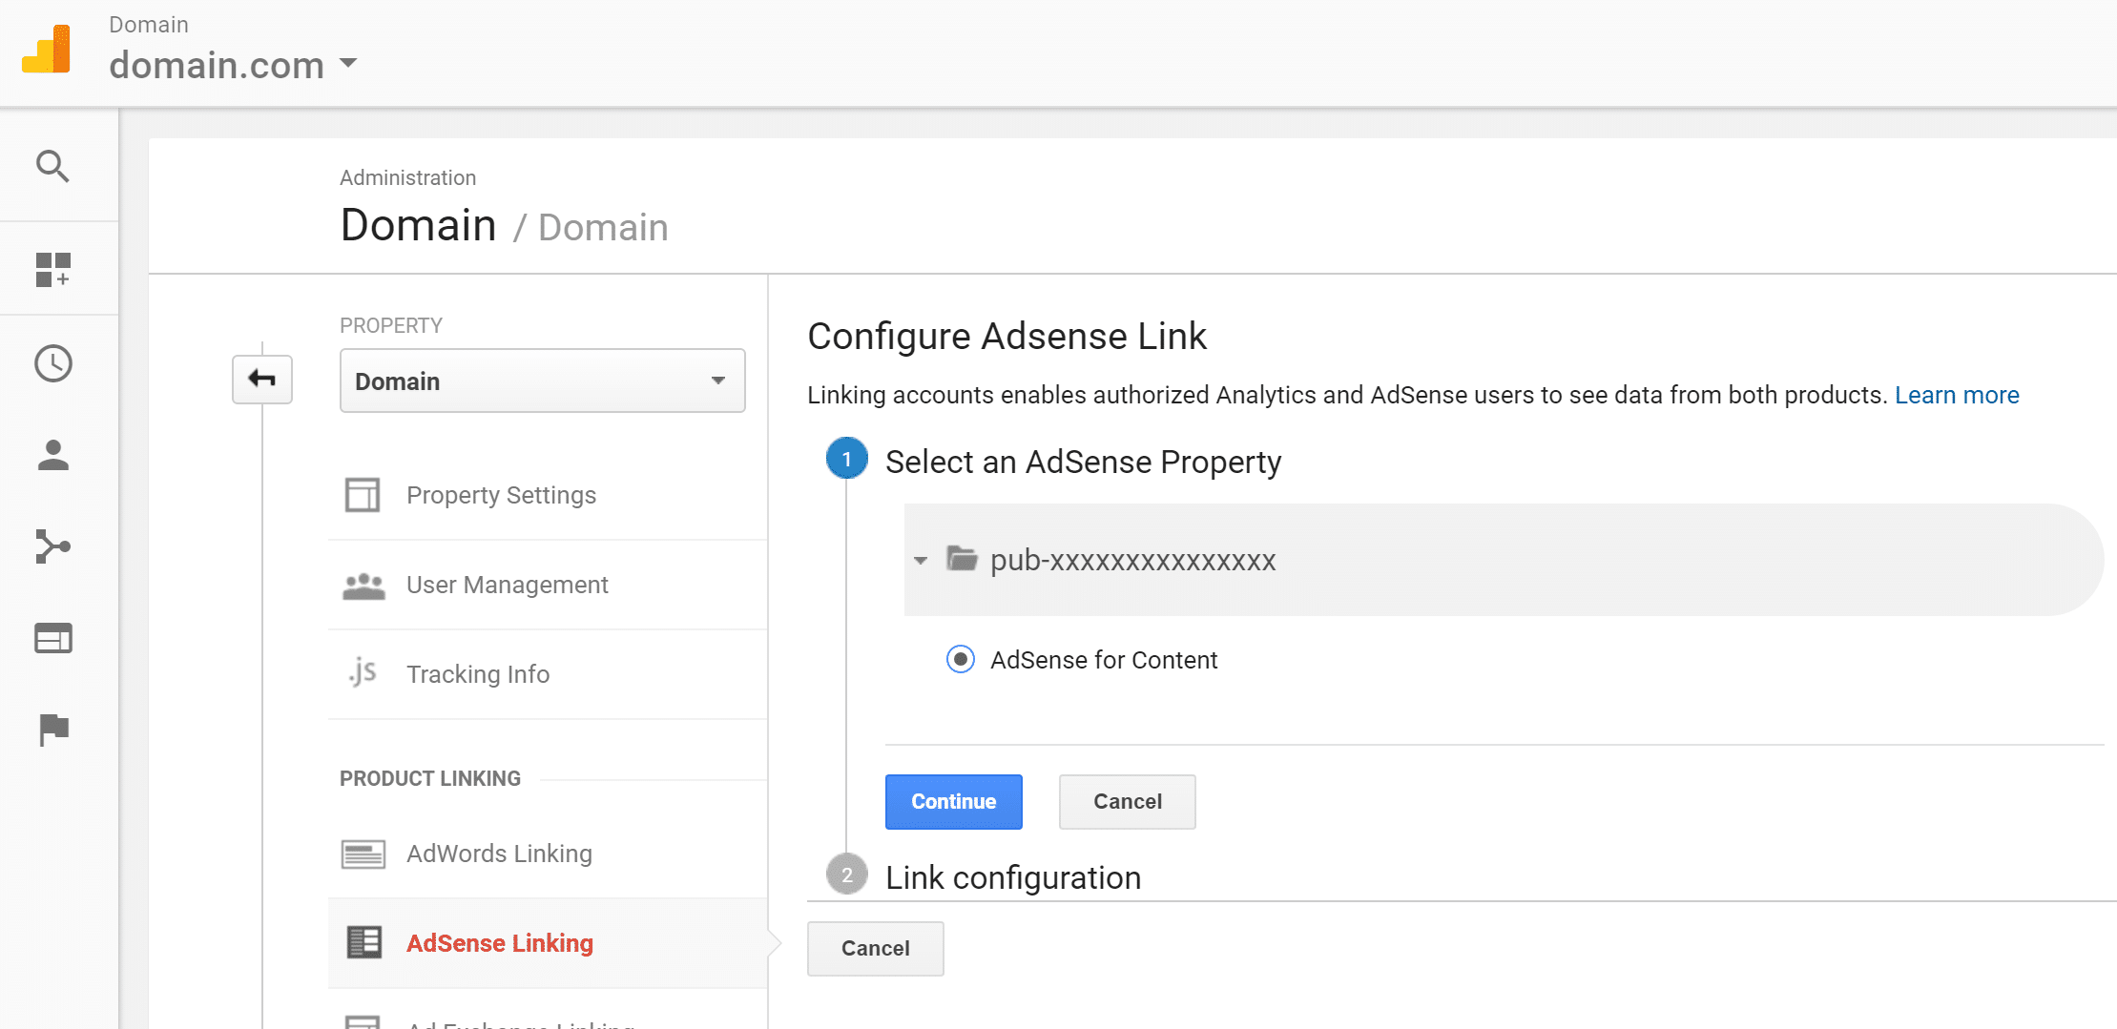Open the Conversions flag icon
This screenshot has width=2117, height=1029.
(x=53, y=730)
